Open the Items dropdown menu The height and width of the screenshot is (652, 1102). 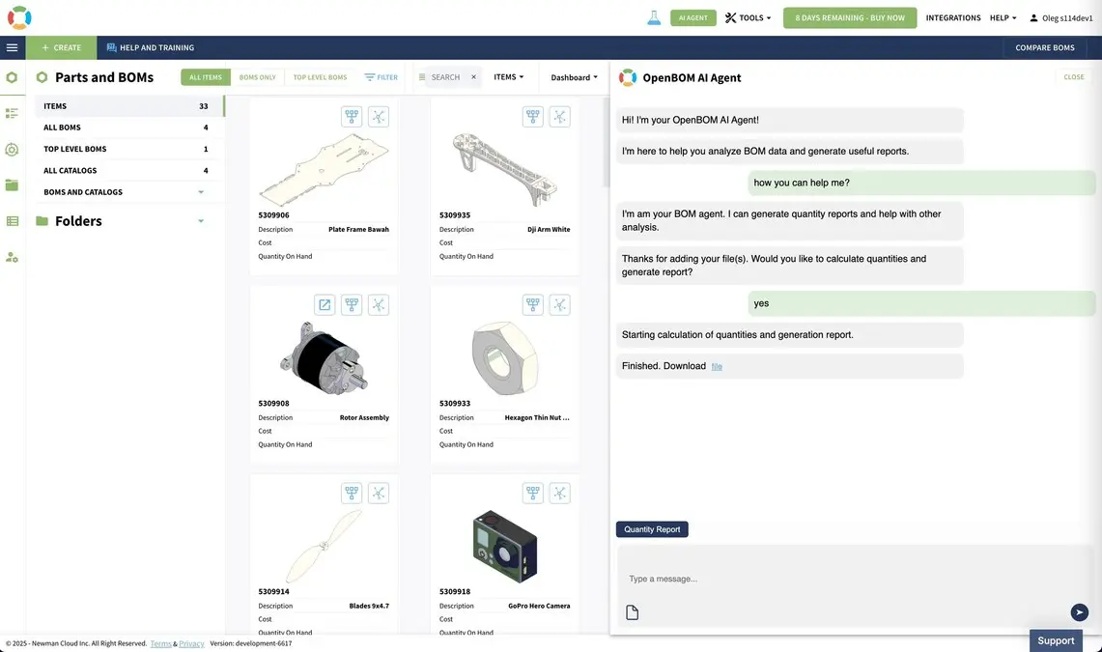[x=508, y=77]
